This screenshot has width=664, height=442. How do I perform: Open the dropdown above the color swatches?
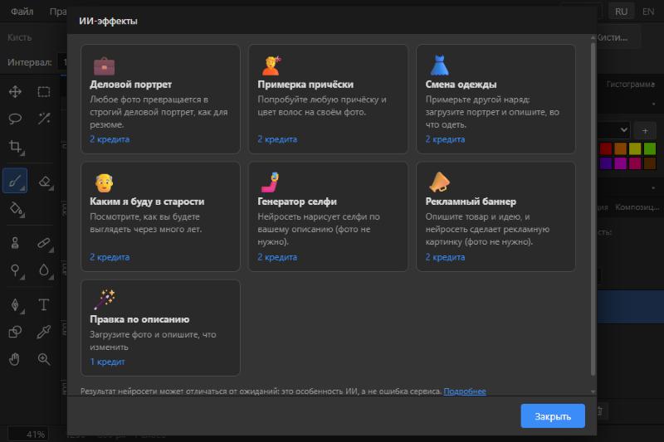(613, 130)
